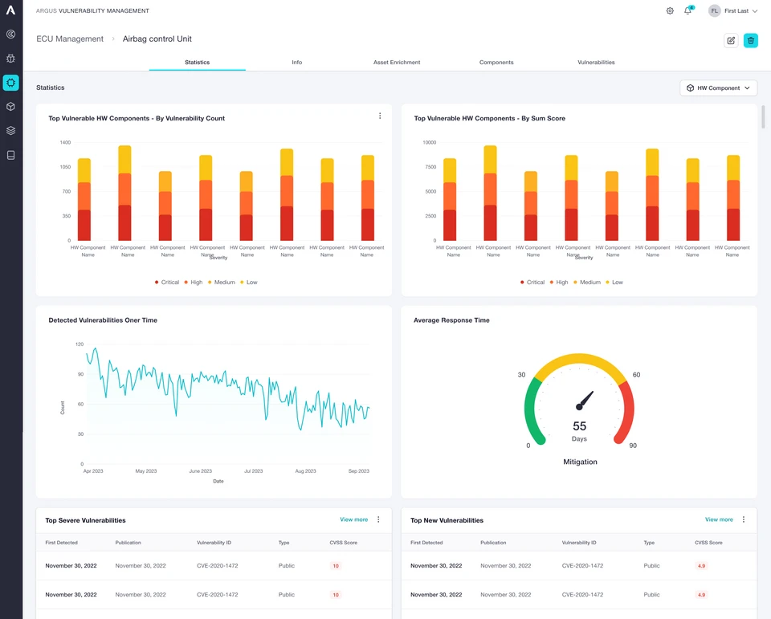Screen dimensions: 771x619
Task: Expand the First Last user menu chevron
Action: pos(755,10)
